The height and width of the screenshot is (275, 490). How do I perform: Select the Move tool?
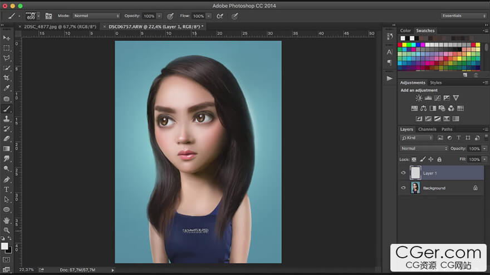click(x=6, y=38)
